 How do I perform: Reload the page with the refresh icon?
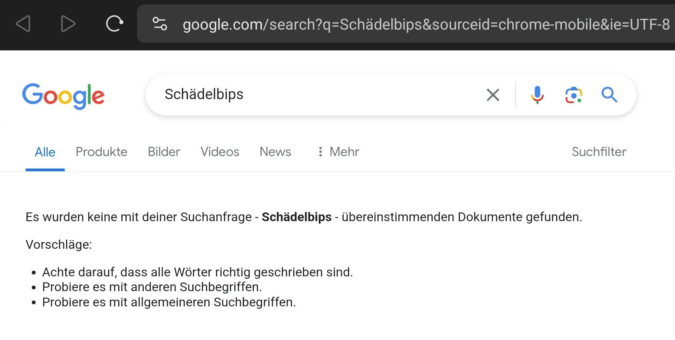click(x=114, y=24)
